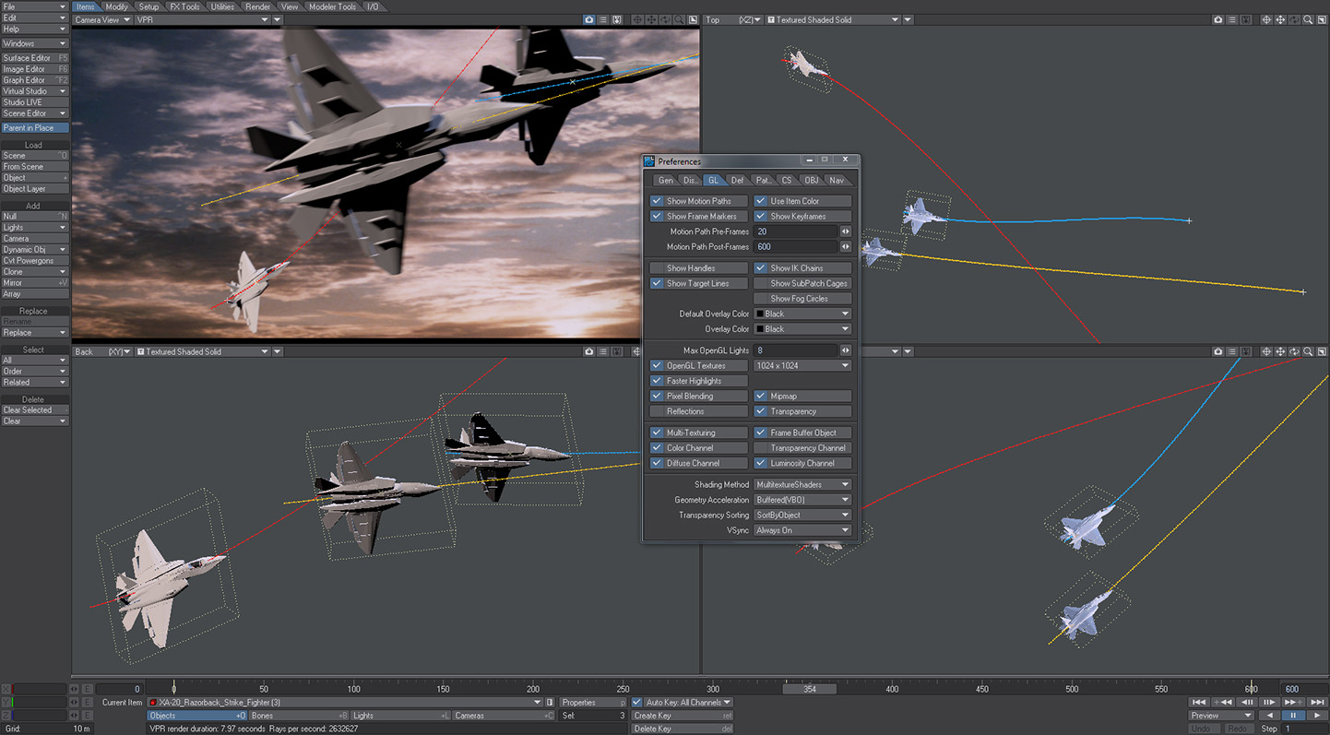
Task: Expand the OpenGL Textures resolution dropdown
Action: (x=802, y=366)
